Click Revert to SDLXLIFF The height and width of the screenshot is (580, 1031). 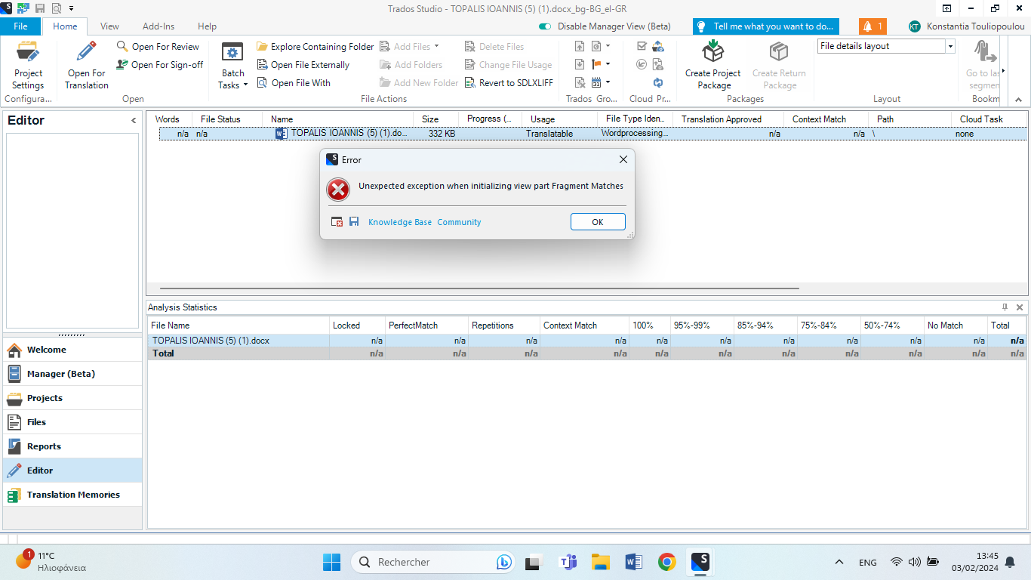point(509,83)
